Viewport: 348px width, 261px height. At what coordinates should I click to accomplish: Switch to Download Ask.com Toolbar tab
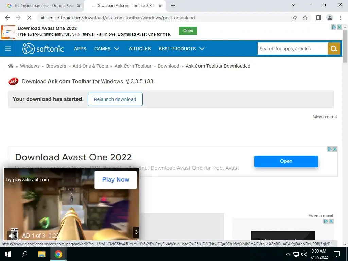(125, 6)
